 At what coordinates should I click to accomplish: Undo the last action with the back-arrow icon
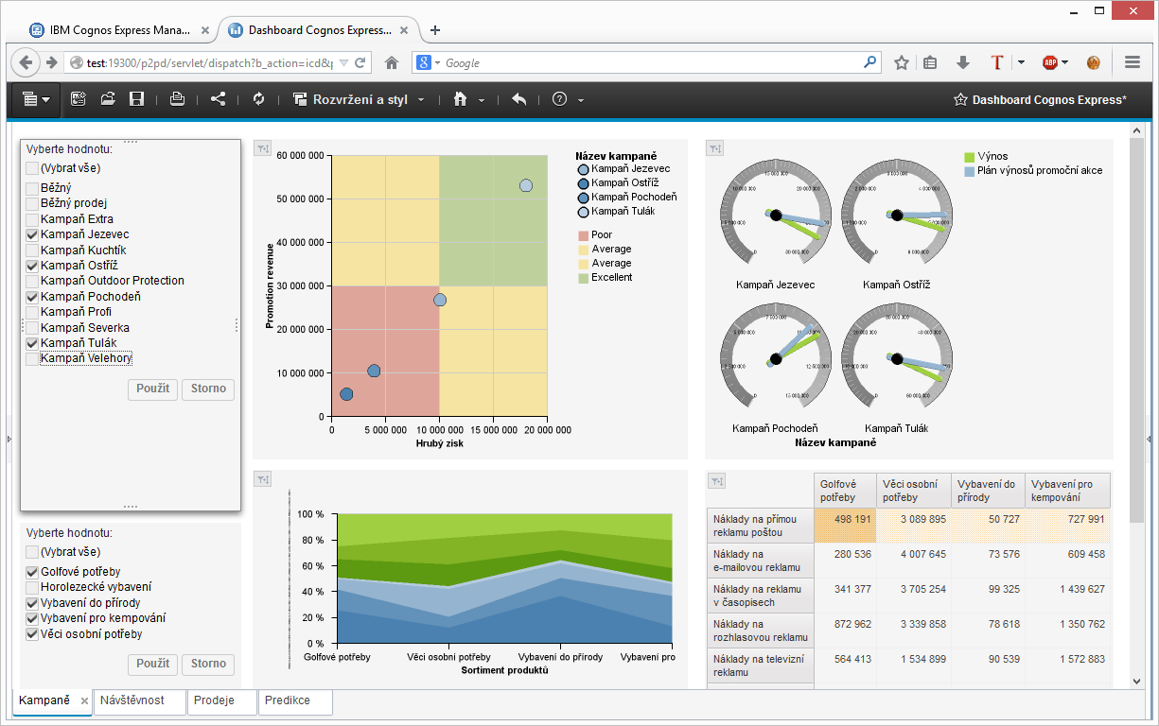coord(518,99)
